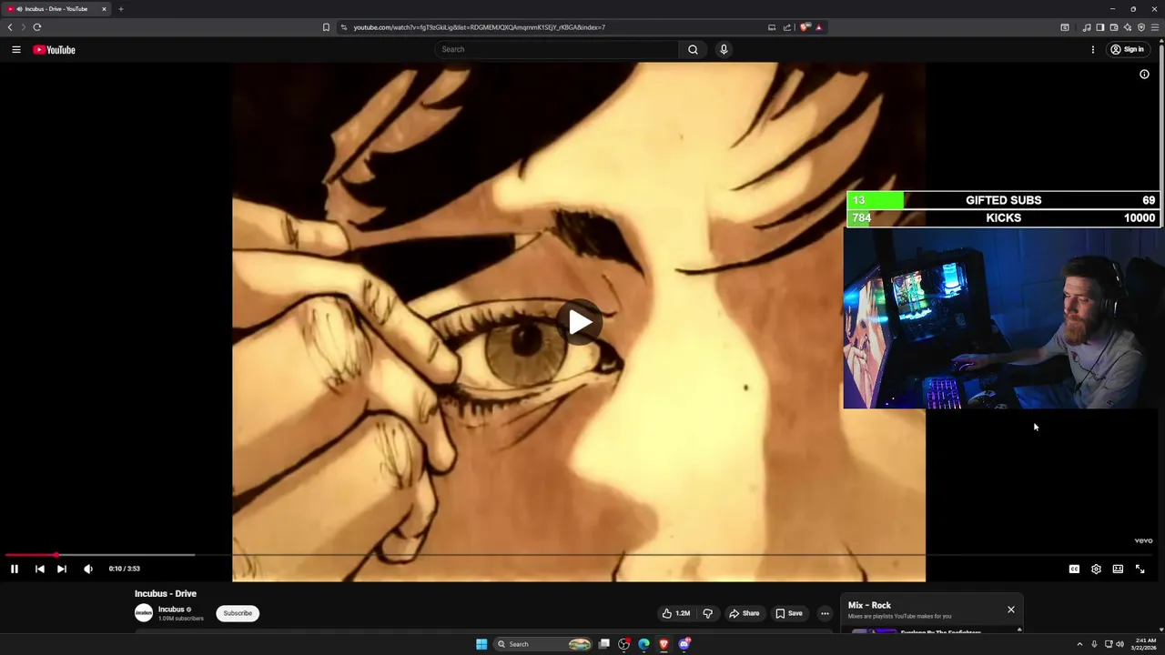The width and height of the screenshot is (1165, 655).
Task: Dislike the video
Action: click(707, 613)
